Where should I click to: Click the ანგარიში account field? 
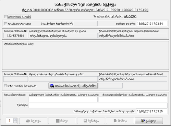(x=110, y=86)
